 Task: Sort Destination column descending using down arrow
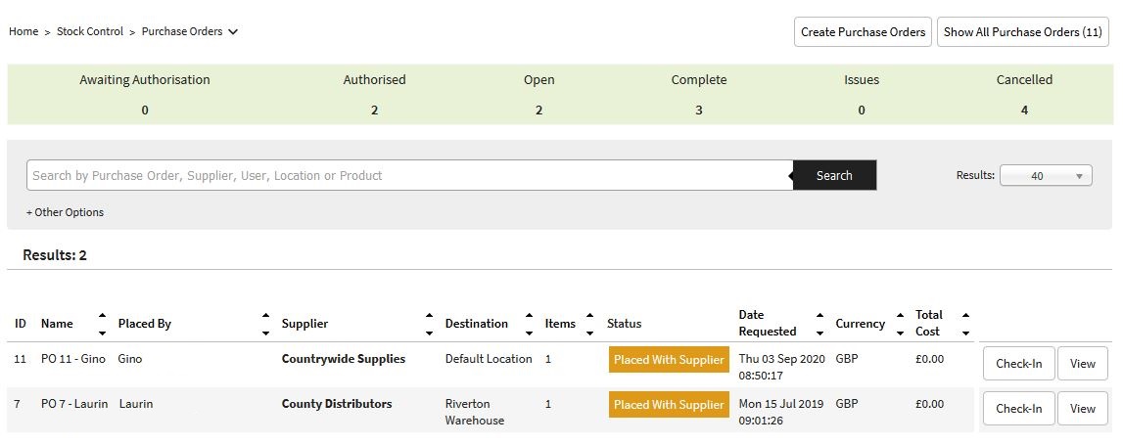tap(529, 333)
